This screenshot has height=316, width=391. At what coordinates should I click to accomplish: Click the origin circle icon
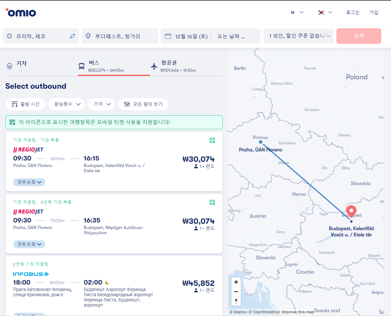click(9, 36)
